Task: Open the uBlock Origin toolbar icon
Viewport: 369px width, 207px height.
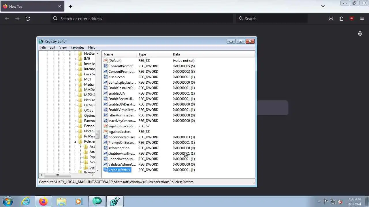Action: (x=352, y=19)
